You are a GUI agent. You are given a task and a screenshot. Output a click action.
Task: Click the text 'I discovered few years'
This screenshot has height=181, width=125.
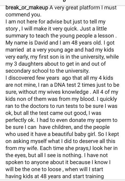pyautogui.click(x=32, y=78)
